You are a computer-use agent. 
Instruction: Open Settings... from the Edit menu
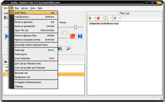(36, 86)
